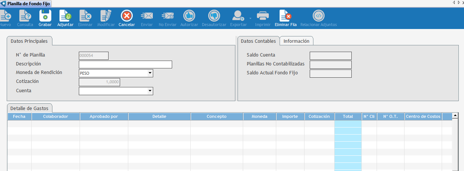Click the Eliminar Fila icon
The height and width of the screenshot is (171, 464).
285,16
